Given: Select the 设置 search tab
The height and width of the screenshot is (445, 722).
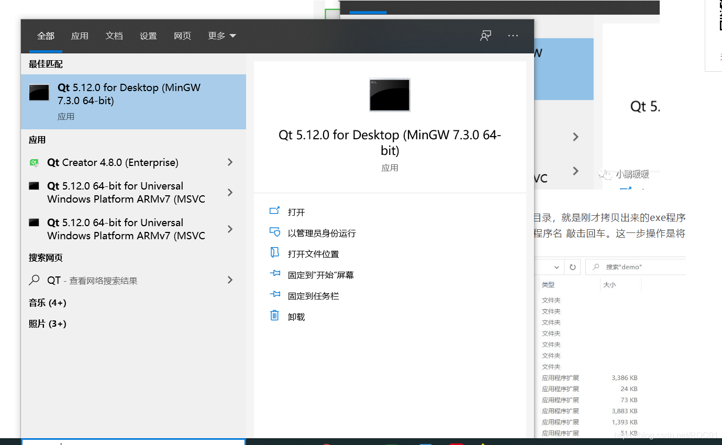Looking at the screenshot, I should pyautogui.click(x=148, y=36).
